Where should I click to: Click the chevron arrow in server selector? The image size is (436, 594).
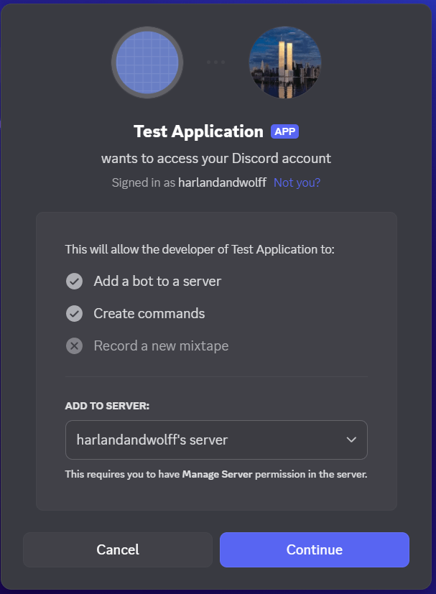point(351,440)
